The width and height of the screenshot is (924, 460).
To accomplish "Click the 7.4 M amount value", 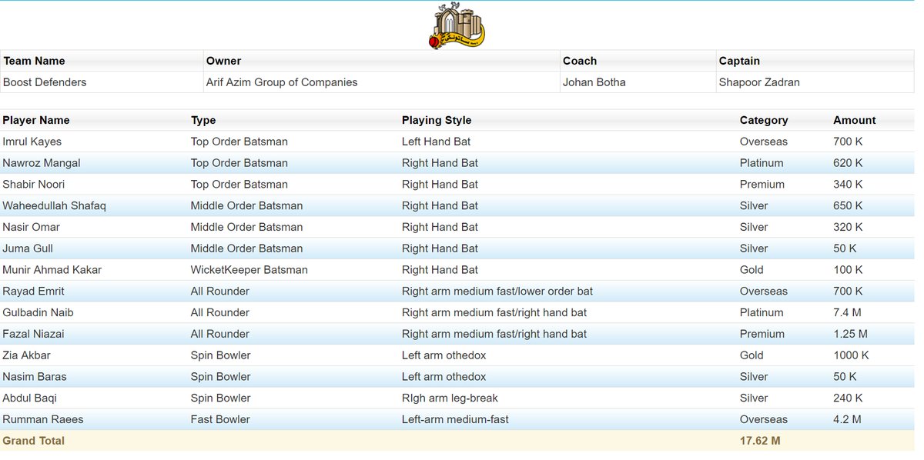I will point(847,312).
